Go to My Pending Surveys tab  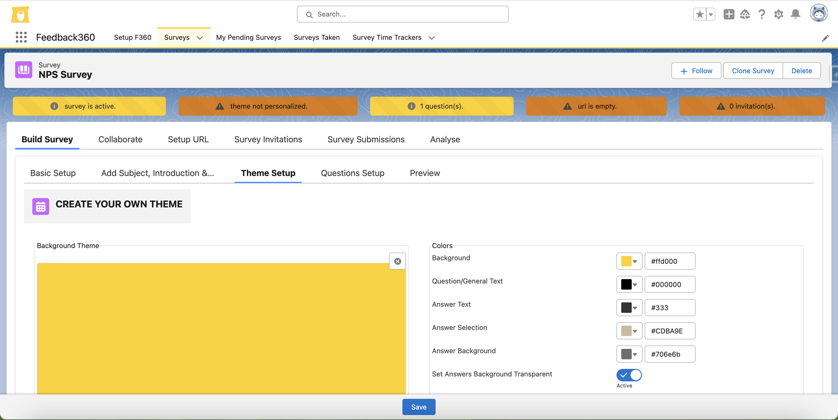pos(248,38)
